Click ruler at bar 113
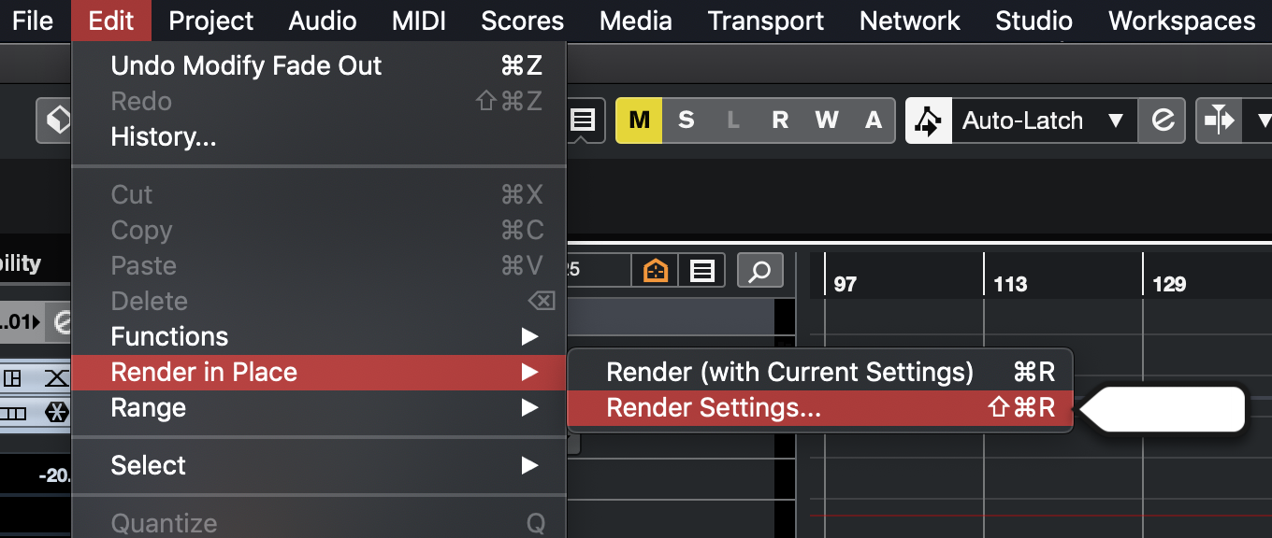This screenshot has height=538, width=1272. (x=1010, y=284)
